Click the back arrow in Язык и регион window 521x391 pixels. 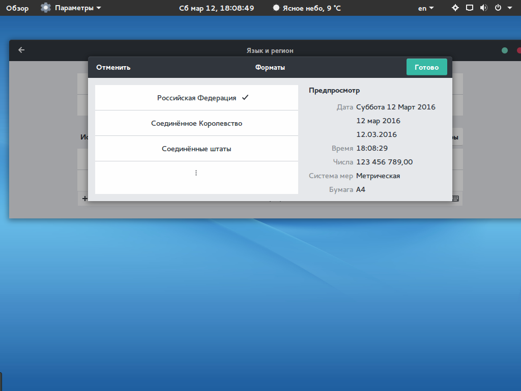[21, 50]
